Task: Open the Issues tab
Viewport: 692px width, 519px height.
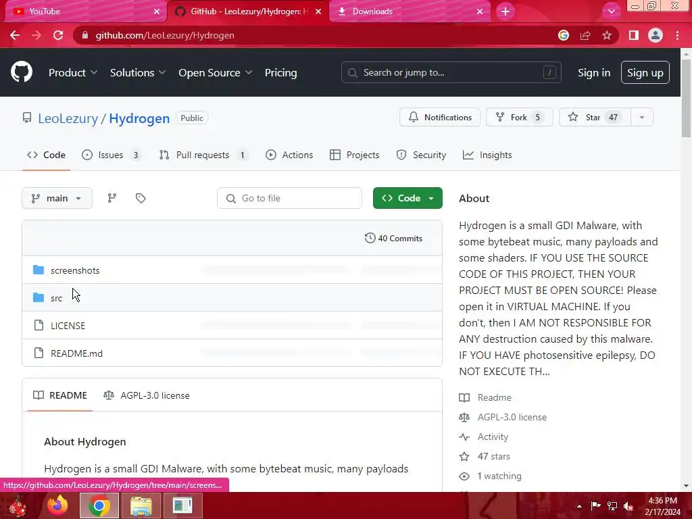Action: pos(112,155)
